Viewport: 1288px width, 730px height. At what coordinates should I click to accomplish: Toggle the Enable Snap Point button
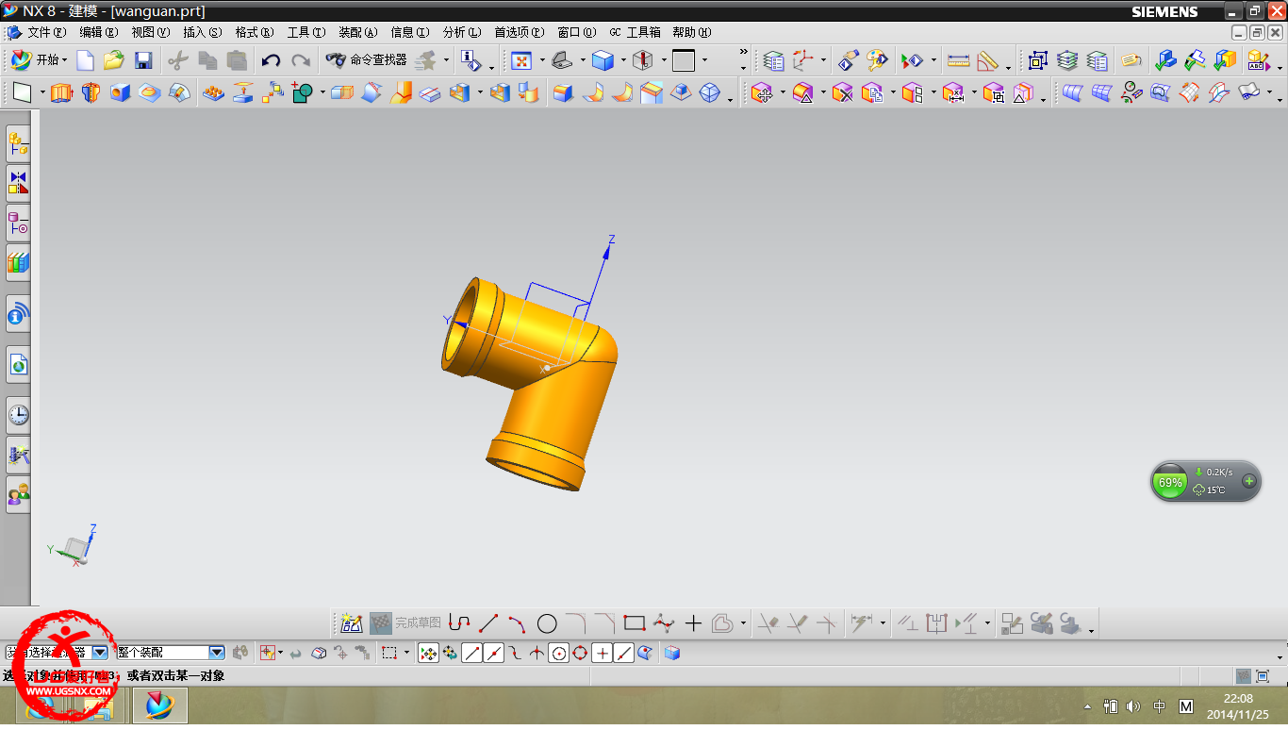coord(428,653)
